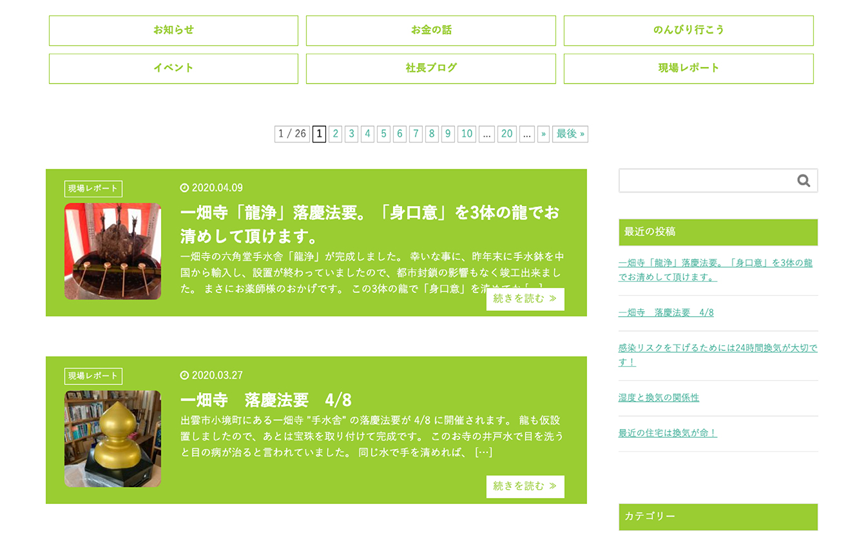Jump to page 20 in pagination
Viewport: 866px width, 540px height.
tap(506, 134)
